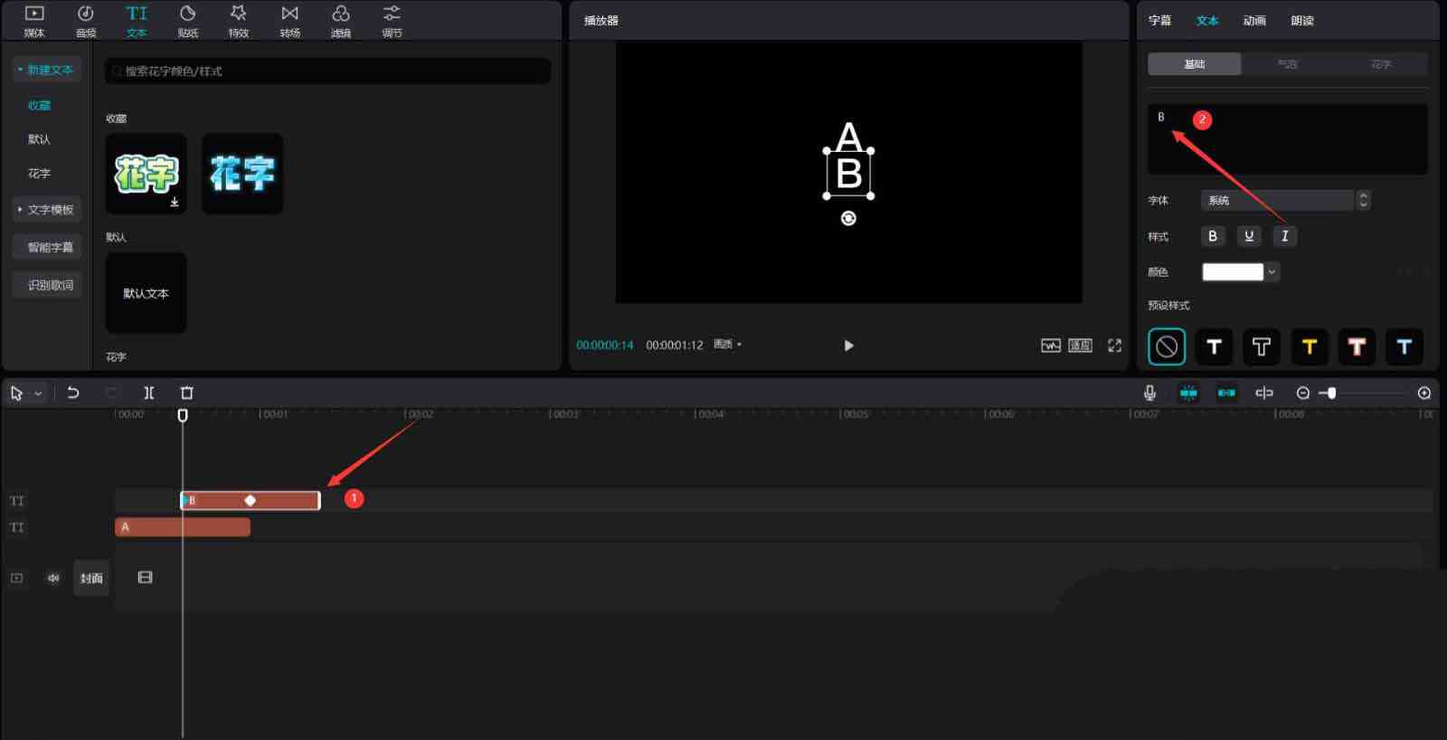Open the selection tool dropdown arrow
The height and width of the screenshot is (740, 1447).
click(x=38, y=394)
